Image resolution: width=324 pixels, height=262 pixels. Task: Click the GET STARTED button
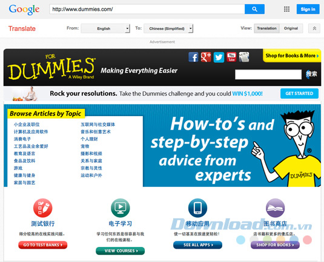(299, 94)
